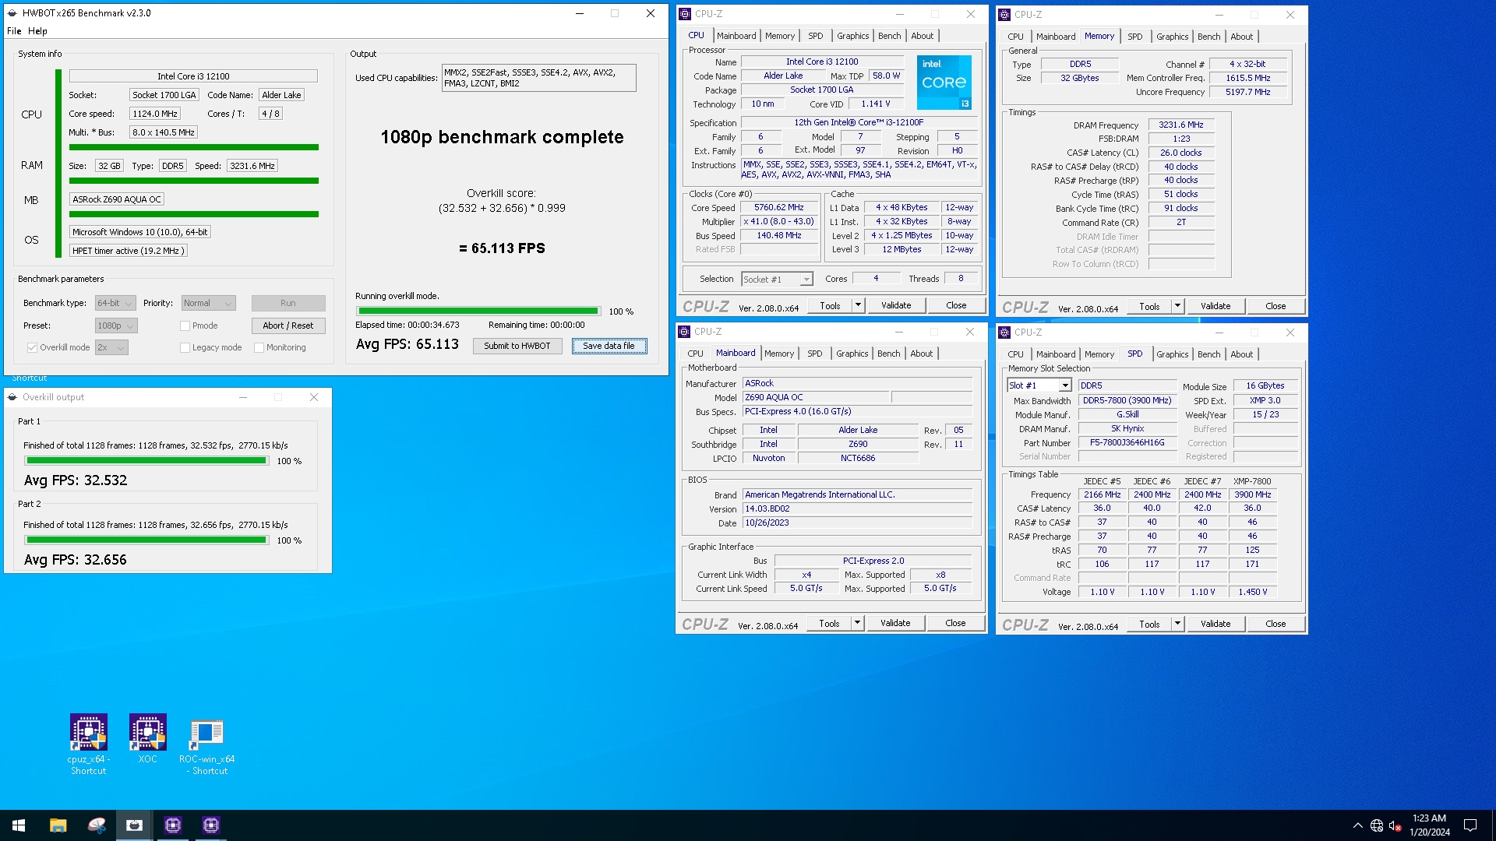
Task: Click the Core Speed 5760.62 MHz value
Action: pyautogui.click(x=779, y=208)
